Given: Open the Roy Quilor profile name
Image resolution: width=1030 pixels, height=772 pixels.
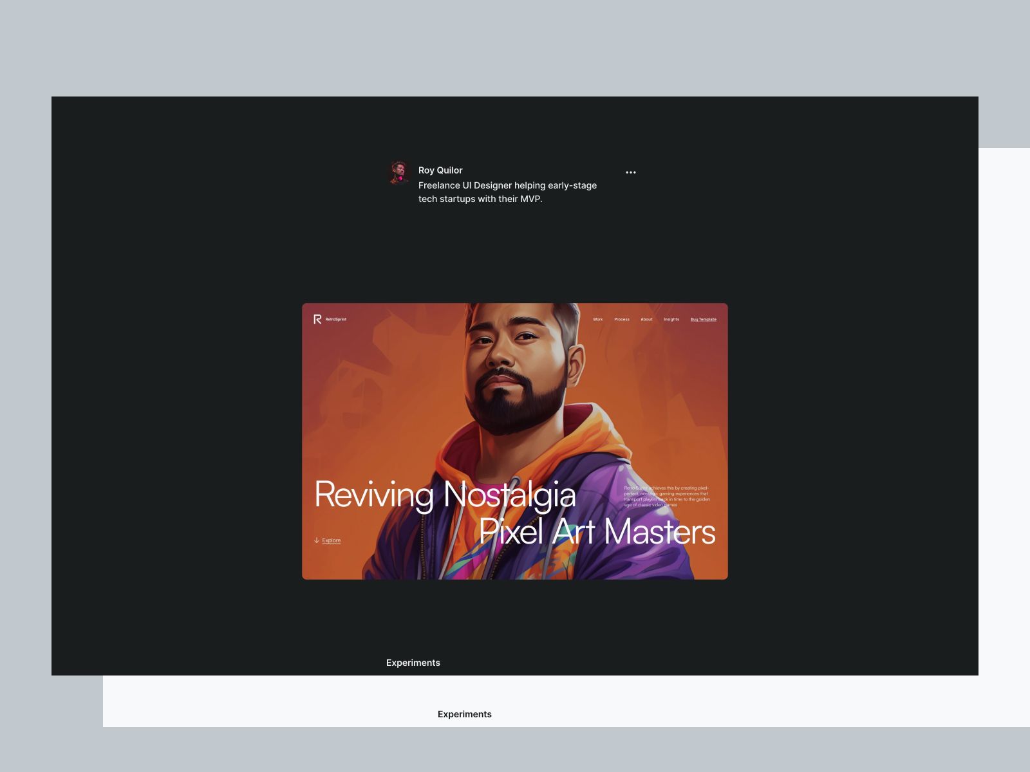Looking at the screenshot, I should click(440, 170).
